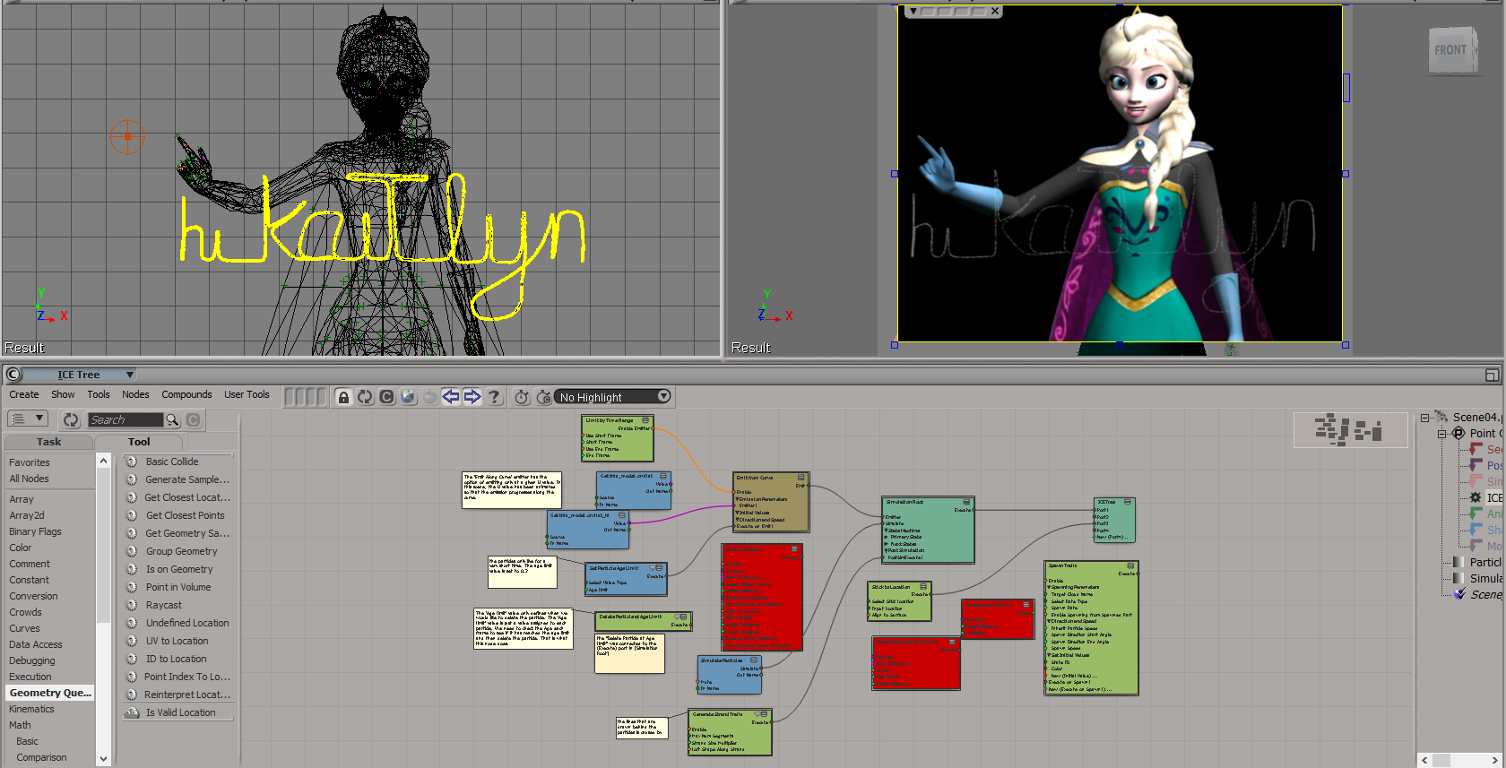Collapse the Simulation Root node

click(x=966, y=502)
